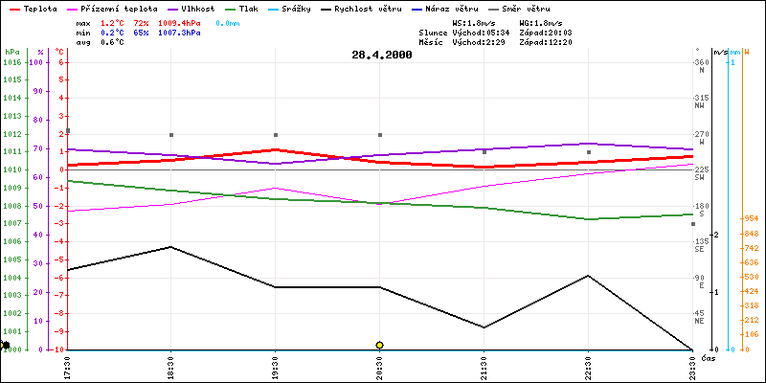Click the gray wind direction dot at 18:30

(171, 135)
